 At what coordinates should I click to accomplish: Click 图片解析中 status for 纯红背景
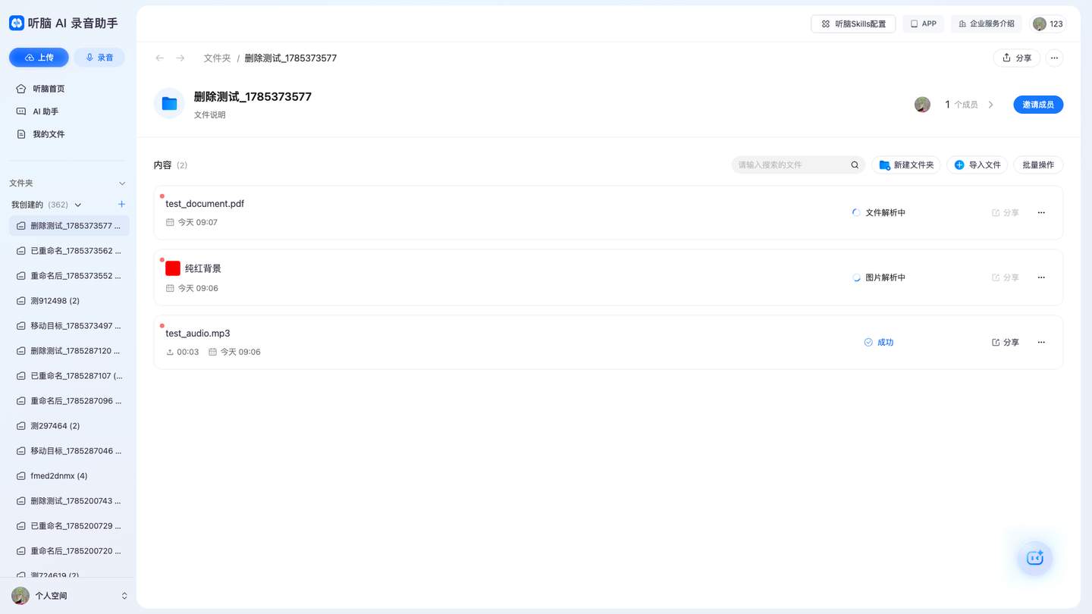coord(879,277)
